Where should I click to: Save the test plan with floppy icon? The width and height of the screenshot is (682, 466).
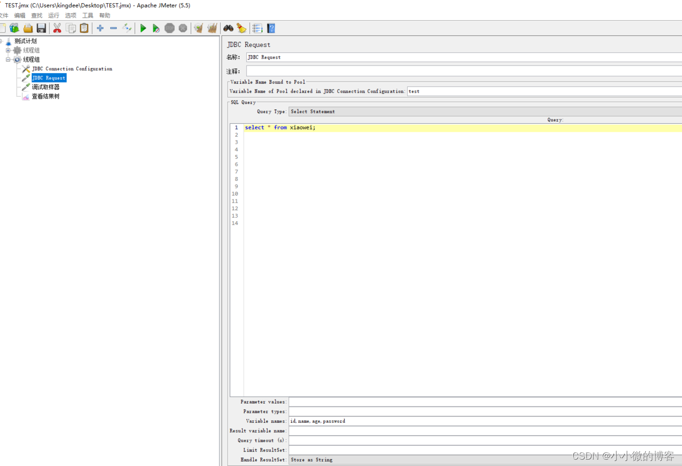41,28
